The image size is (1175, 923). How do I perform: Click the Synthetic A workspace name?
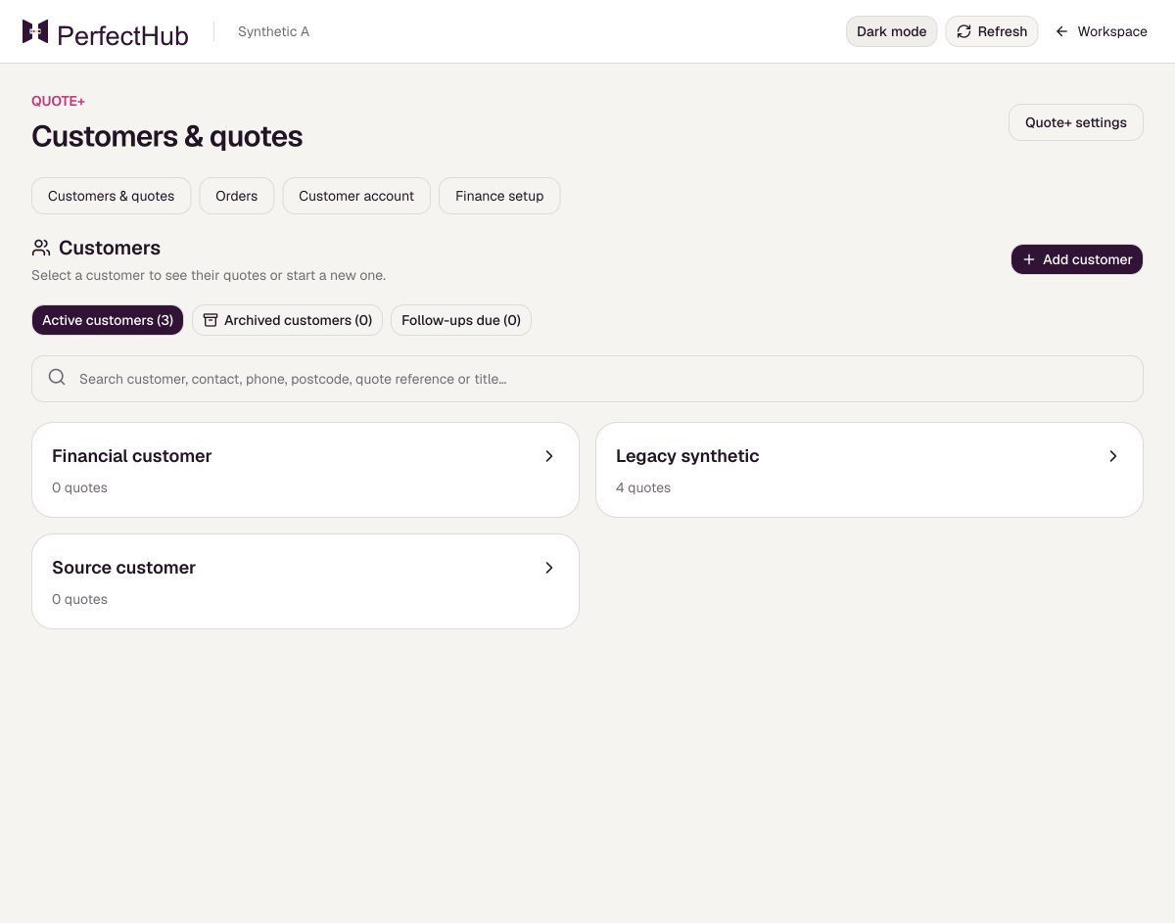pos(273,31)
